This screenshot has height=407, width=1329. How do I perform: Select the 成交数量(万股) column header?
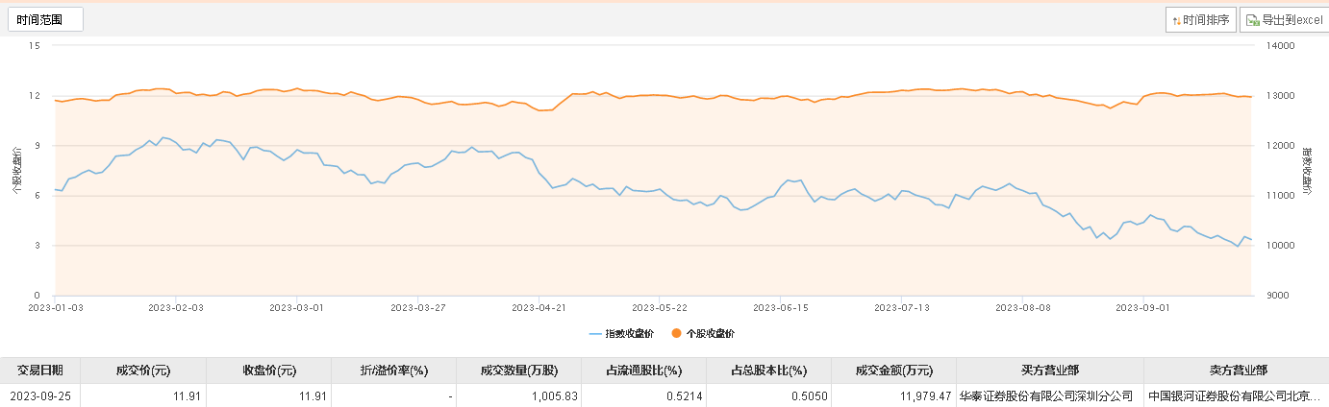click(x=518, y=371)
